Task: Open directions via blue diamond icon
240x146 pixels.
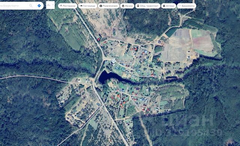Action: coord(39,6)
